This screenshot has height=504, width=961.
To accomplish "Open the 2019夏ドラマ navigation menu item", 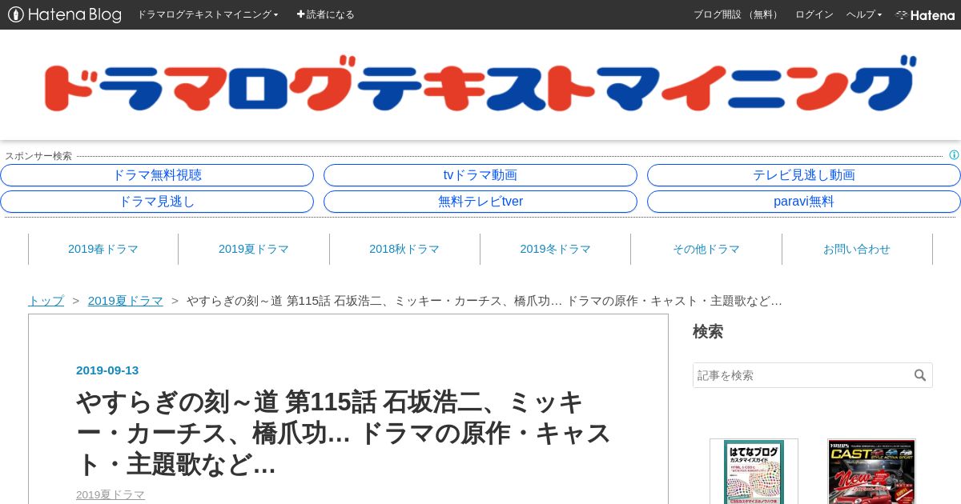I will point(254,249).
